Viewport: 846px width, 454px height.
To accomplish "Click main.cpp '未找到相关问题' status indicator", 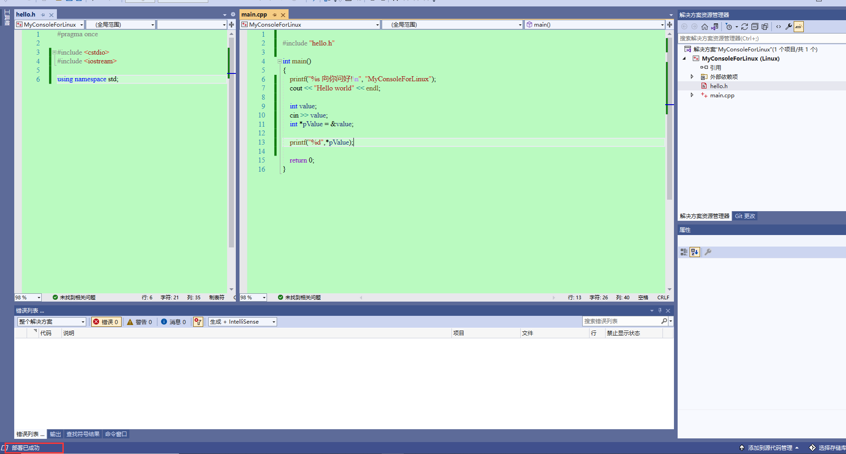I will point(299,297).
